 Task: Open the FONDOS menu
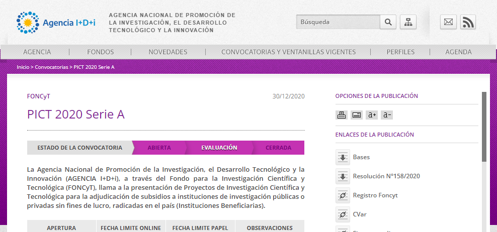pyautogui.click(x=101, y=52)
